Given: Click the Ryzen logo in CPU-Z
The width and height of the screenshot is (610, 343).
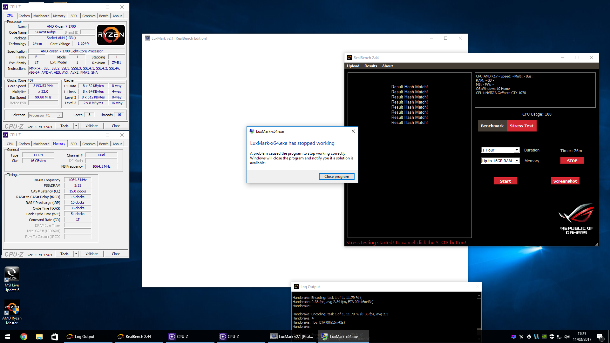Looking at the screenshot, I should (x=111, y=35).
